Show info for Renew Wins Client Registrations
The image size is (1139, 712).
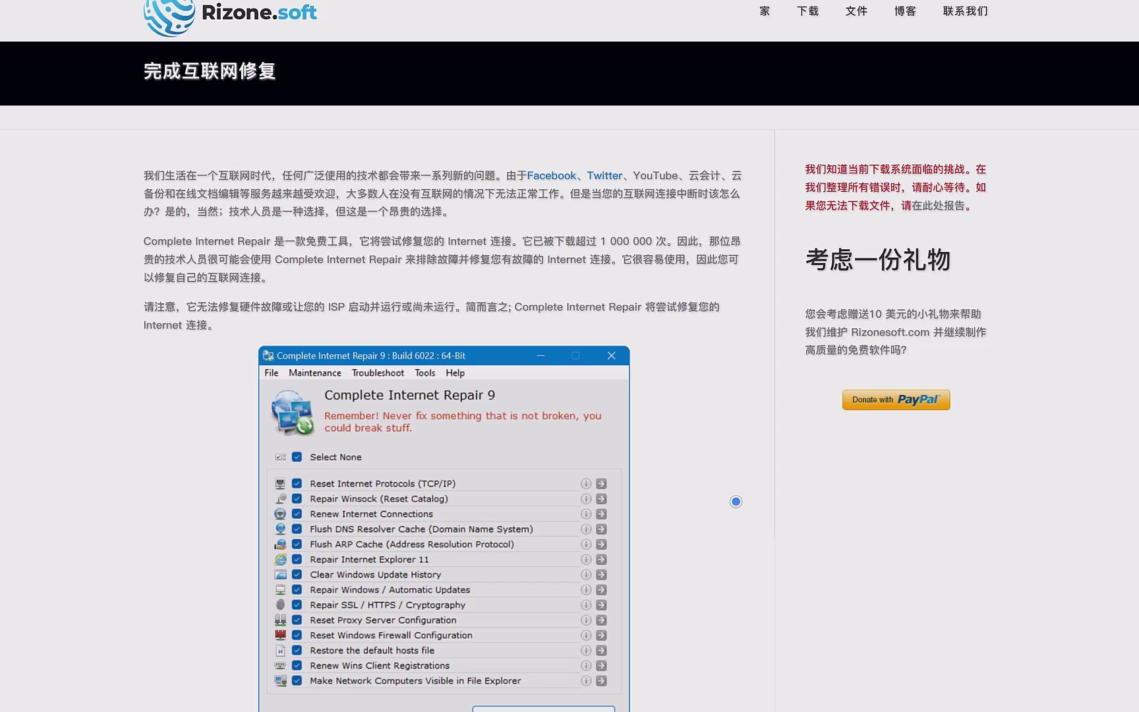point(585,666)
